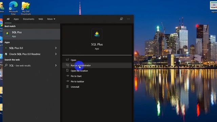This screenshot has width=217, height=122.
Task: Click the Pin to taskbar pin icon
Action: click(x=67, y=81)
